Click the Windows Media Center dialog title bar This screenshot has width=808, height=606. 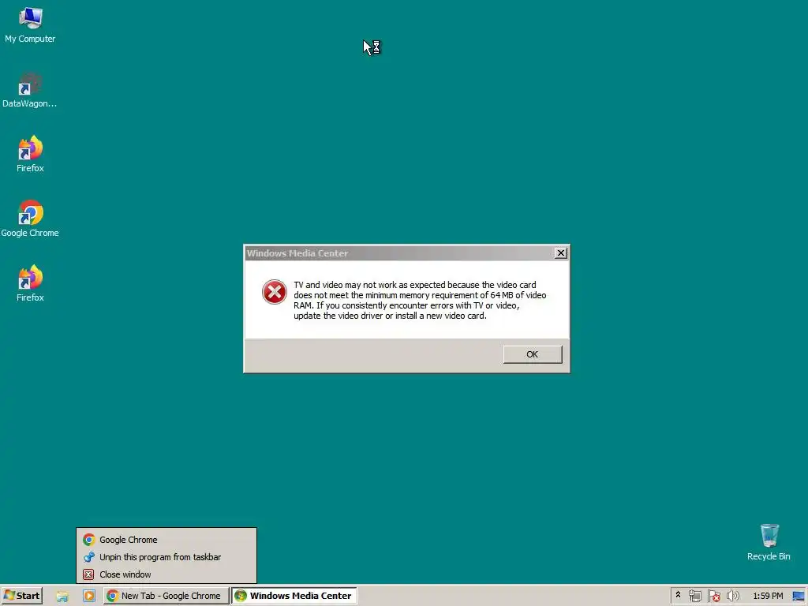400,253
